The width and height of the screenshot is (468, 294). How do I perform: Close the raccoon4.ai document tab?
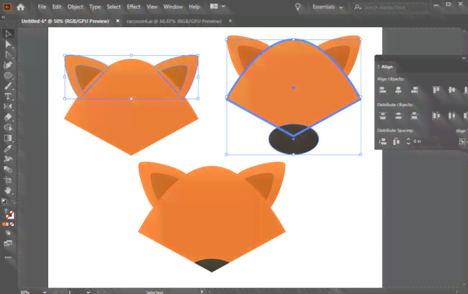click(x=230, y=21)
